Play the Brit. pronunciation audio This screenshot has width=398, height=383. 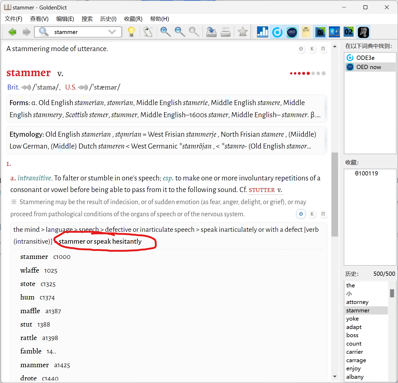point(26,87)
